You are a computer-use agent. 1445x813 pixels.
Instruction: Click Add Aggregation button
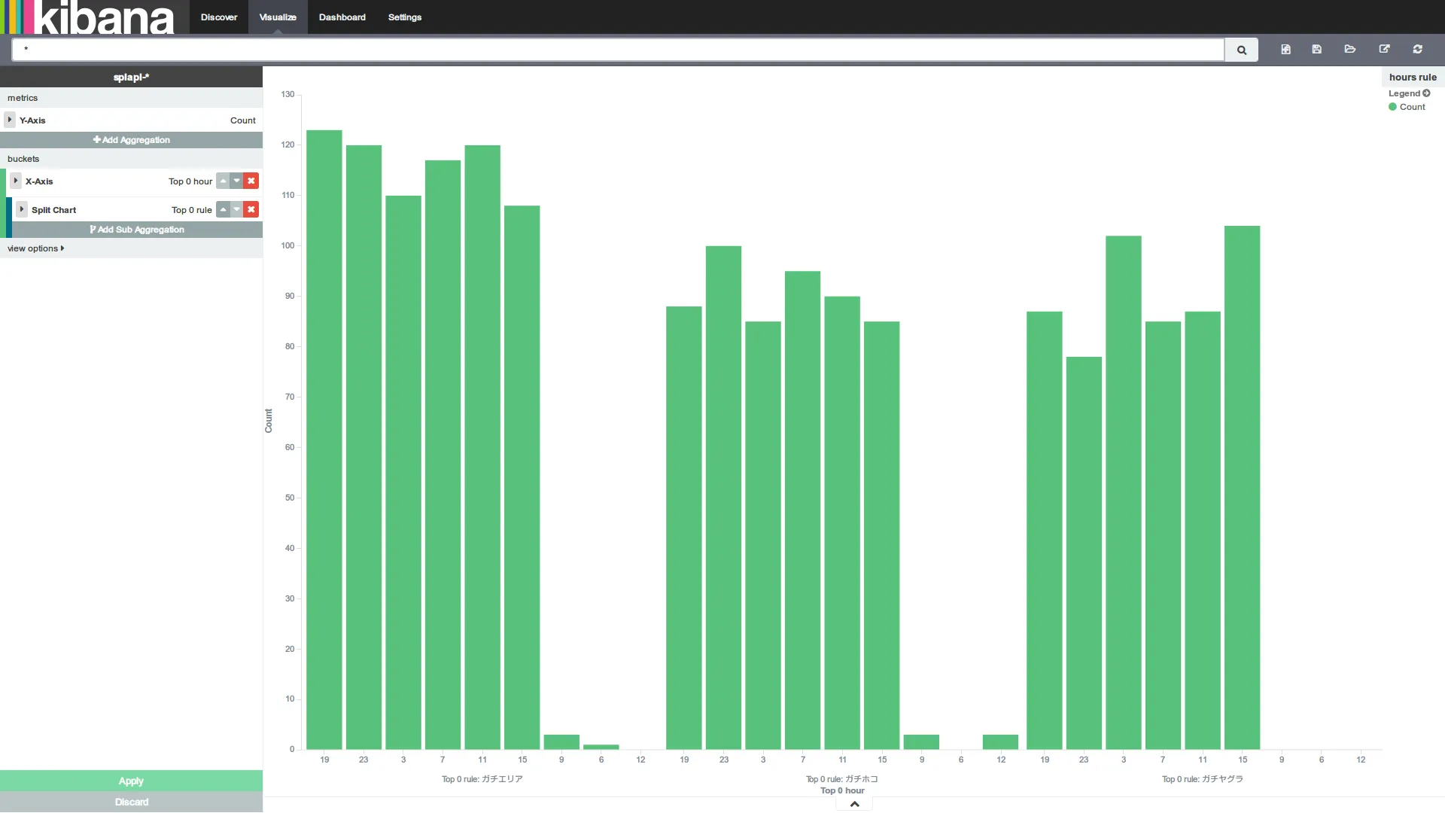pyautogui.click(x=131, y=140)
